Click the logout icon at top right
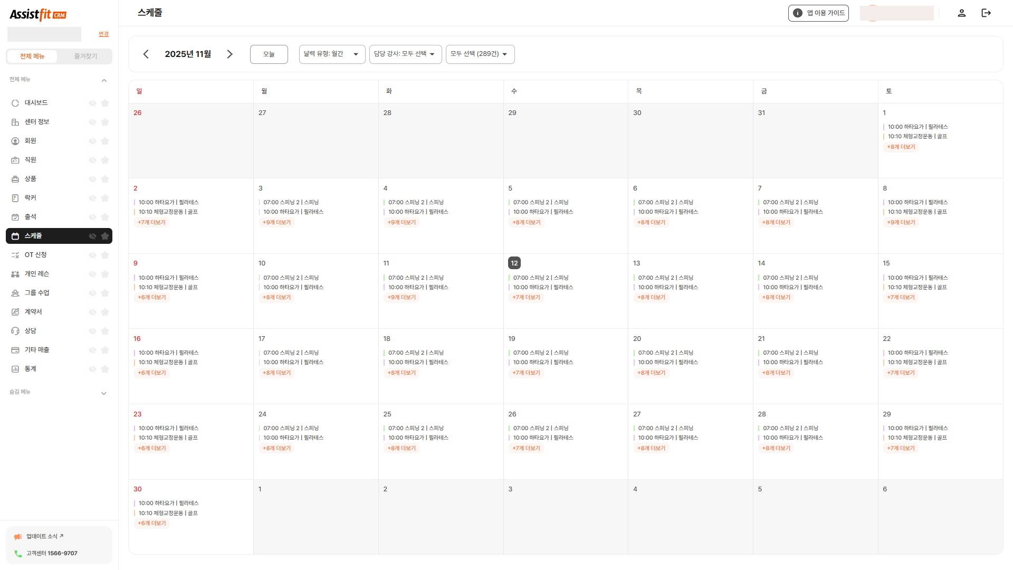This screenshot has height=570, width=1013. pos(986,13)
